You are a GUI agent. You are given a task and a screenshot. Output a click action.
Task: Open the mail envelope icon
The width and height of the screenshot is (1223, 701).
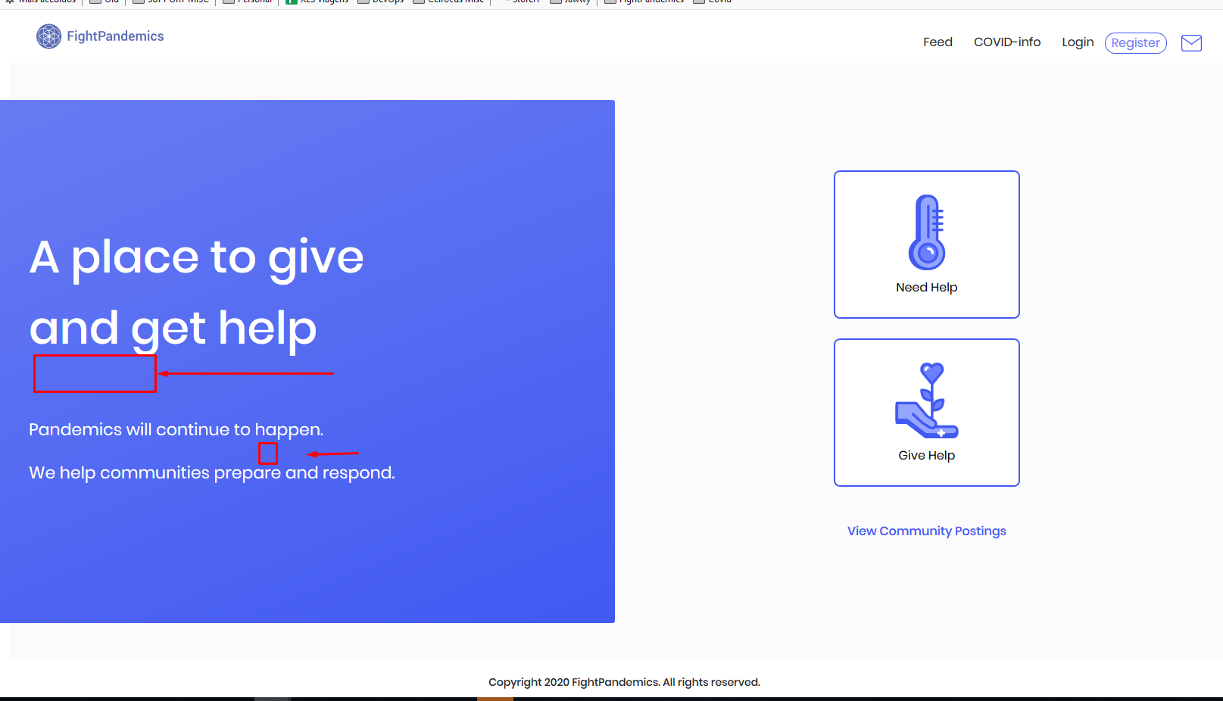click(1192, 43)
